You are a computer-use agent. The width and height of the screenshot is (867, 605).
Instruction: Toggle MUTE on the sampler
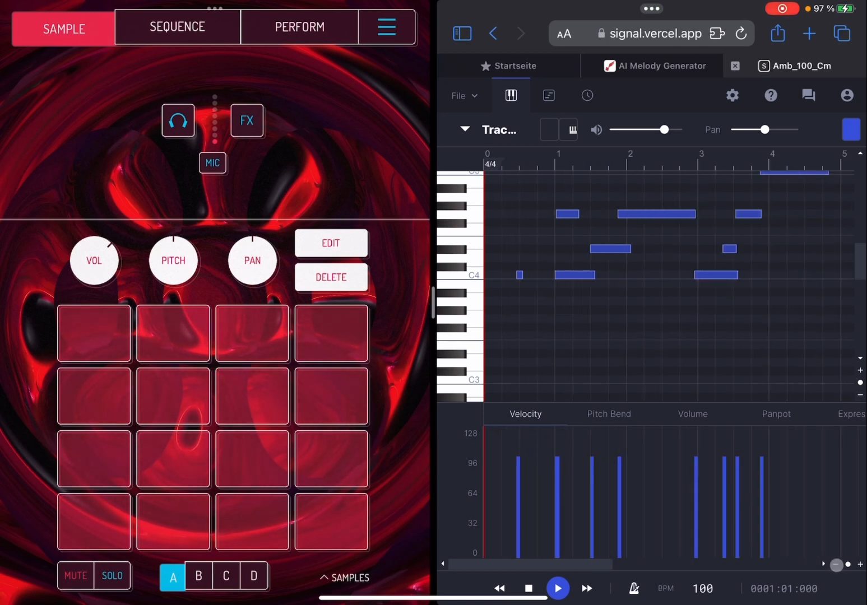click(x=76, y=575)
